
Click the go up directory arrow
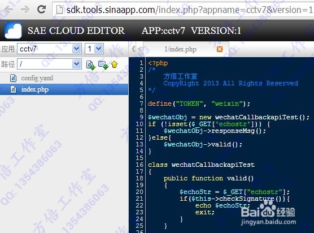[114, 64]
